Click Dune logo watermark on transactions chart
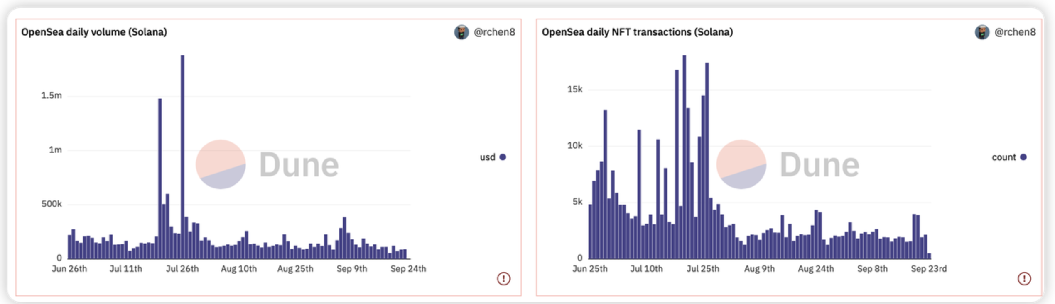 (788, 164)
